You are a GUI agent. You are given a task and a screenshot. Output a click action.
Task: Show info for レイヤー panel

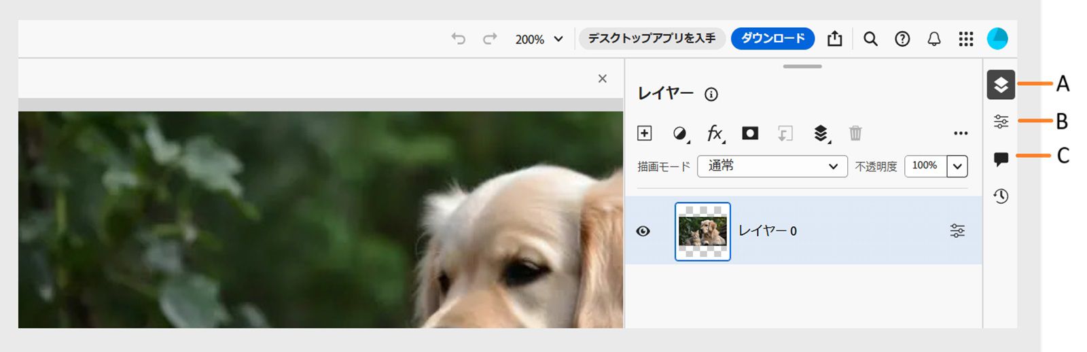pyautogui.click(x=711, y=94)
